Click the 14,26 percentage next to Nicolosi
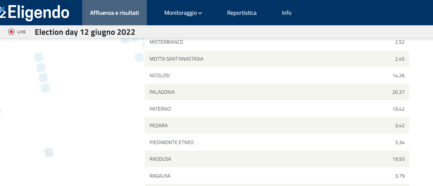The width and height of the screenshot is (433, 186). (x=398, y=75)
